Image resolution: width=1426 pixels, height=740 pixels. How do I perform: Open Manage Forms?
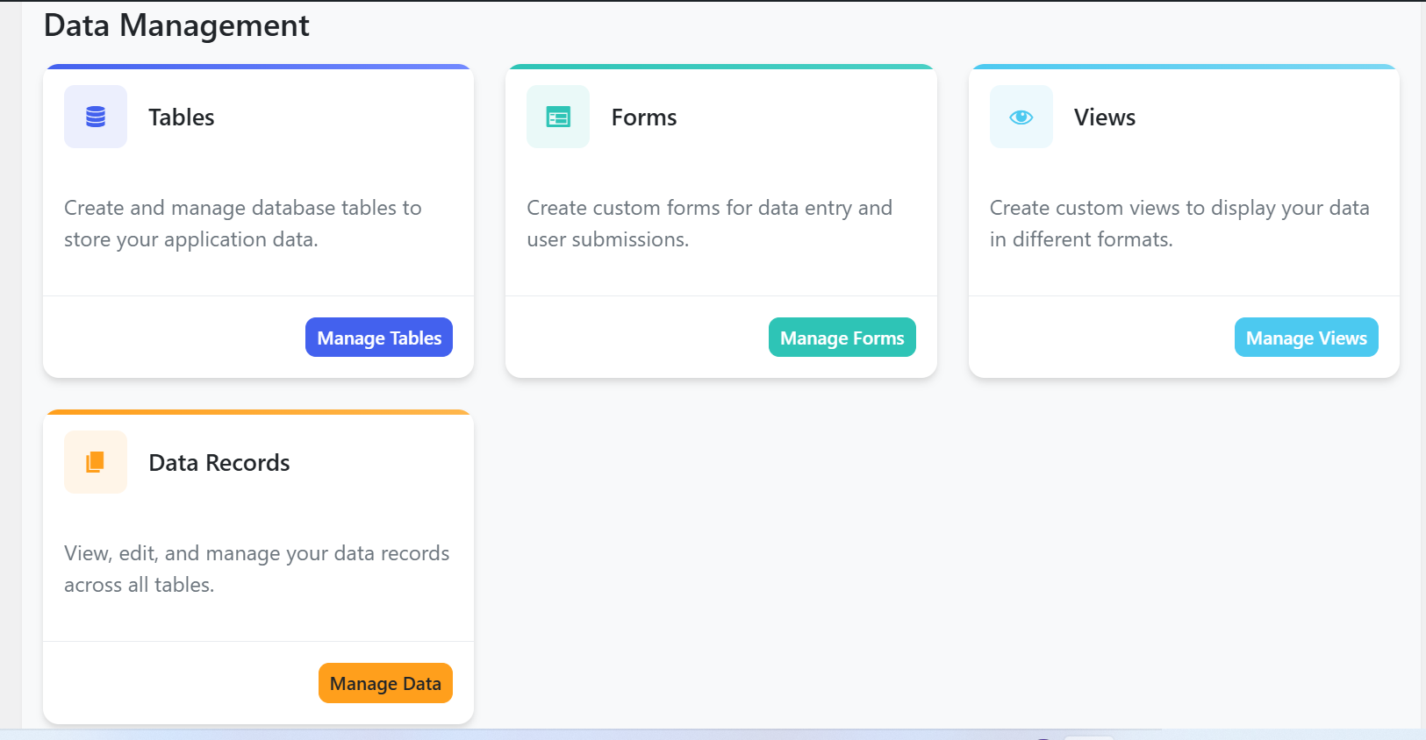[842, 338]
